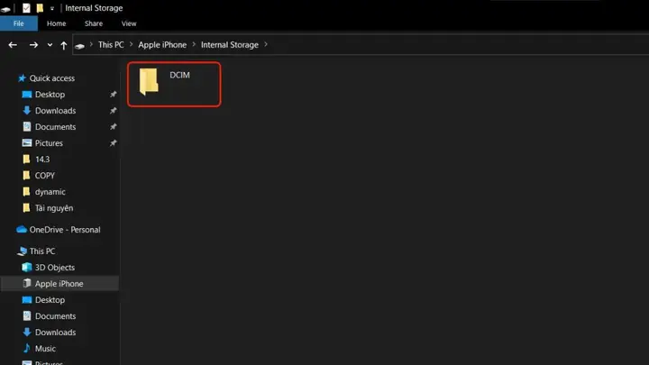Click the 14.3 folder icon
649x365 pixels.
click(26, 159)
